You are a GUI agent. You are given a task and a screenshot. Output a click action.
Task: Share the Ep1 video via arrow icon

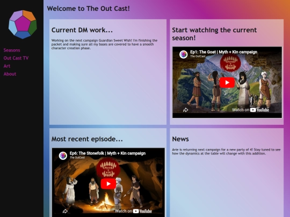(x=185, y=110)
